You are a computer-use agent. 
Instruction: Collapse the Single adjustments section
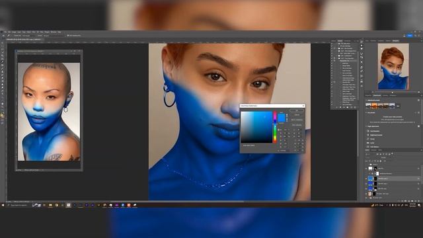click(x=366, y=126)
